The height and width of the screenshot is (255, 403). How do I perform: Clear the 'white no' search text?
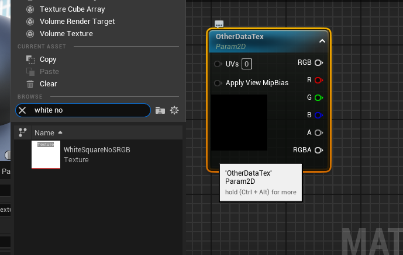point(22,110)
